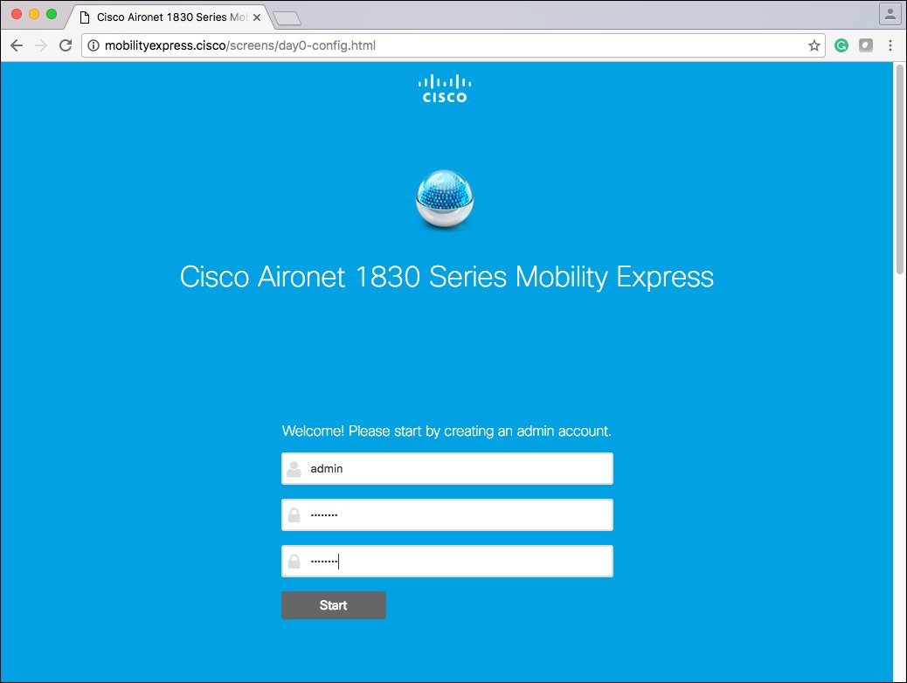Open the site info icon in the address bar
907x683 pixels.
[93, 45]
